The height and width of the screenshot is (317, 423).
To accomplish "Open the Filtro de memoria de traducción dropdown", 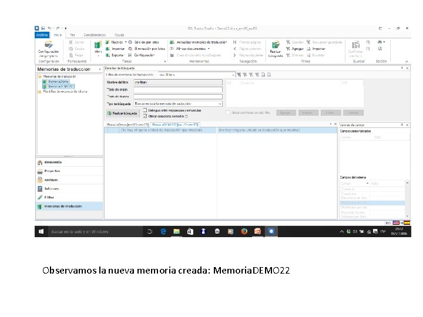I will coord(233,75).
